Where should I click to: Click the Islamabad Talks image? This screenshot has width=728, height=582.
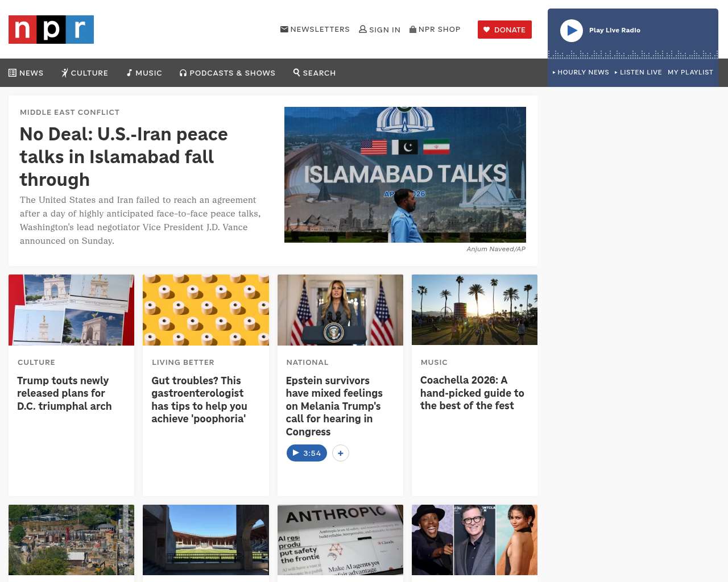coord(405,174)
